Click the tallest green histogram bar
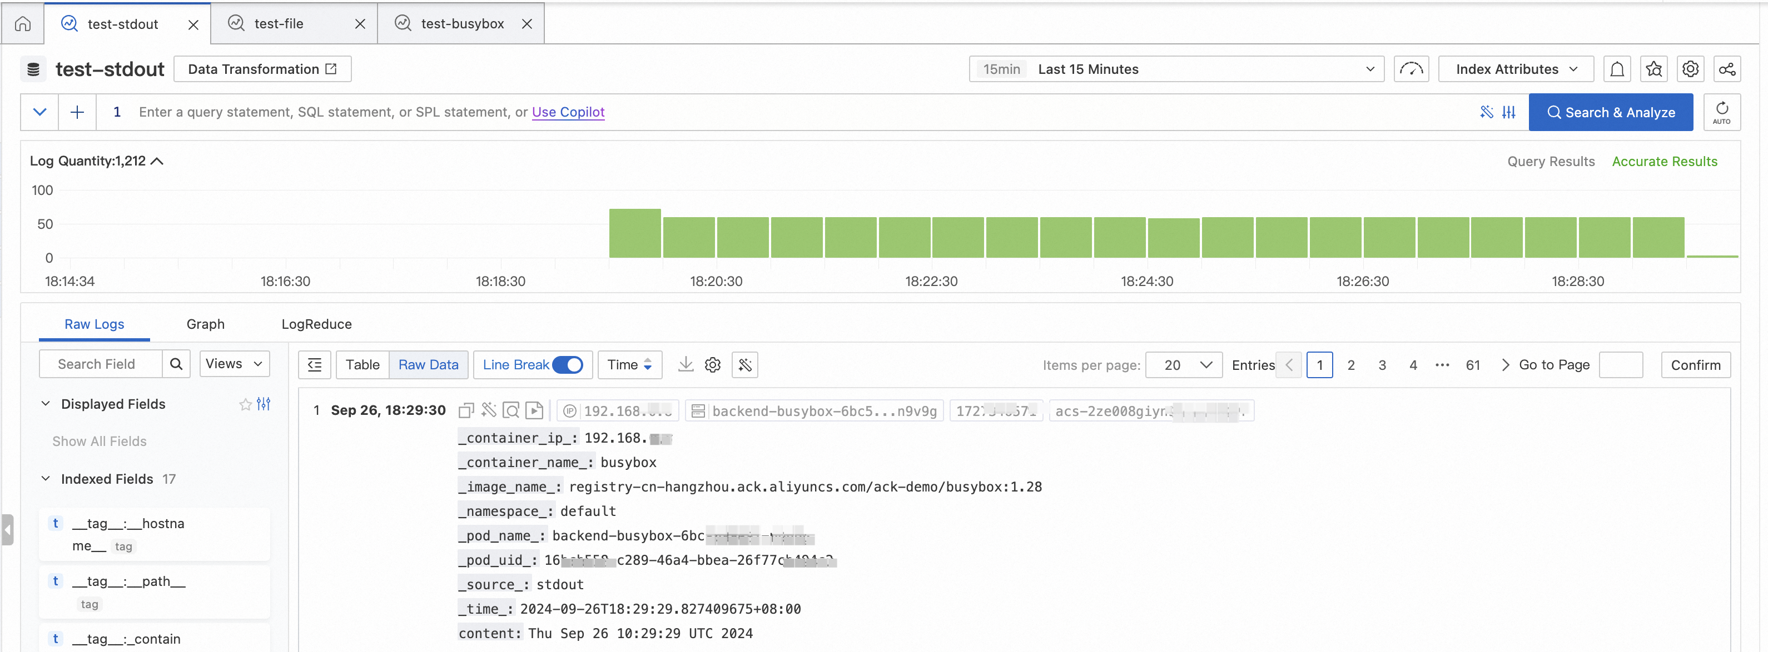The width and height of the screenshot is (1768, 652). 635,233
